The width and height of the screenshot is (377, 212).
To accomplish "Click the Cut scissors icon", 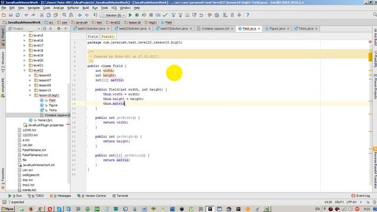I will click(42, 15).
